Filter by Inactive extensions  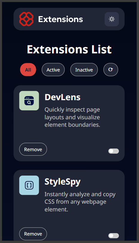[84, 70]
